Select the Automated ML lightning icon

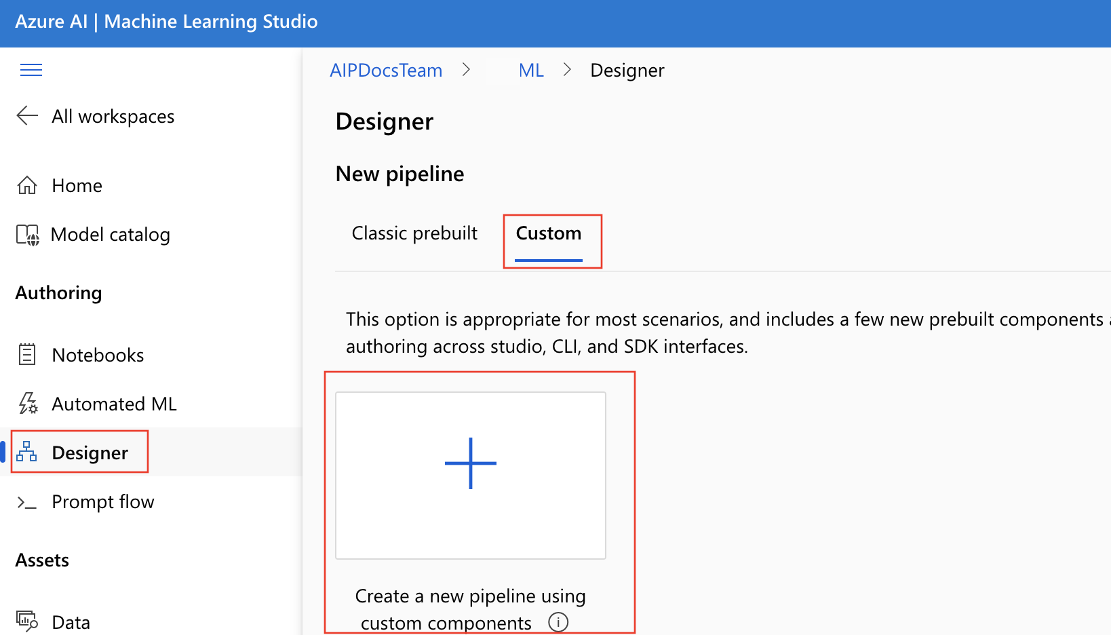coord(28,404)
